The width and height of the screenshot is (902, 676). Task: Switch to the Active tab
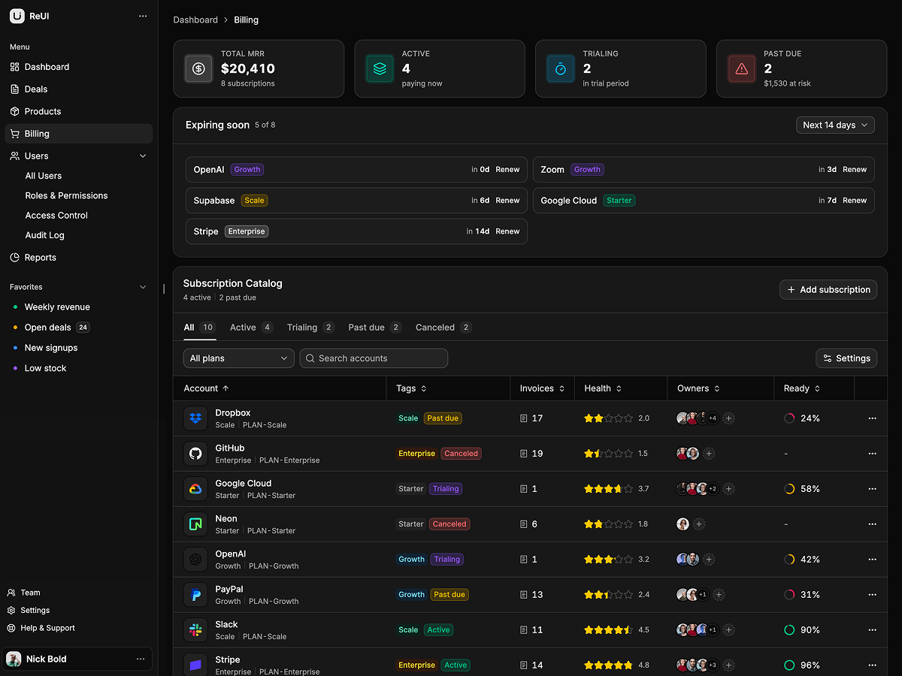[252, 327]
